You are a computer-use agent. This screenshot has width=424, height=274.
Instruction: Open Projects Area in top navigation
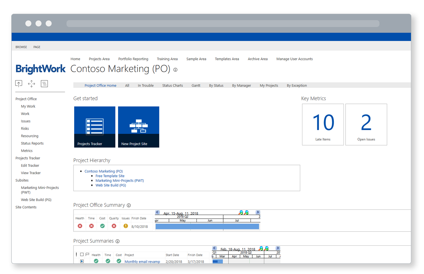coord(99,59)
